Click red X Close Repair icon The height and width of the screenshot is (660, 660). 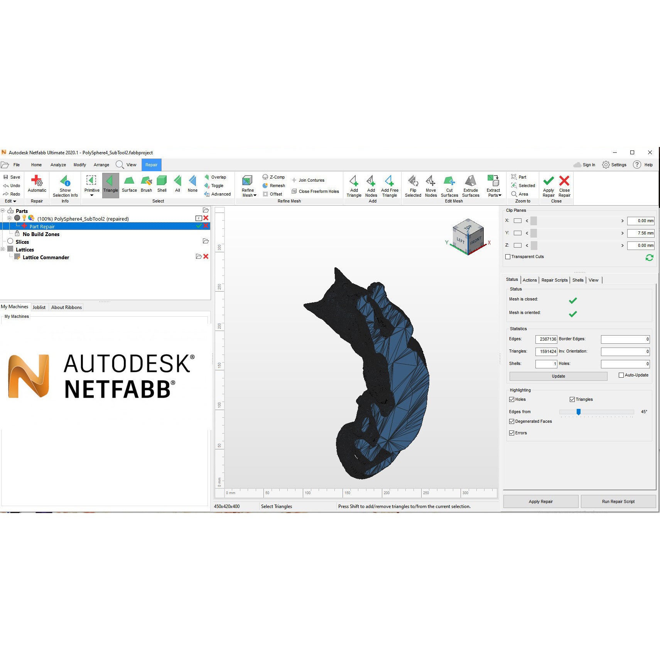(564, 181)
